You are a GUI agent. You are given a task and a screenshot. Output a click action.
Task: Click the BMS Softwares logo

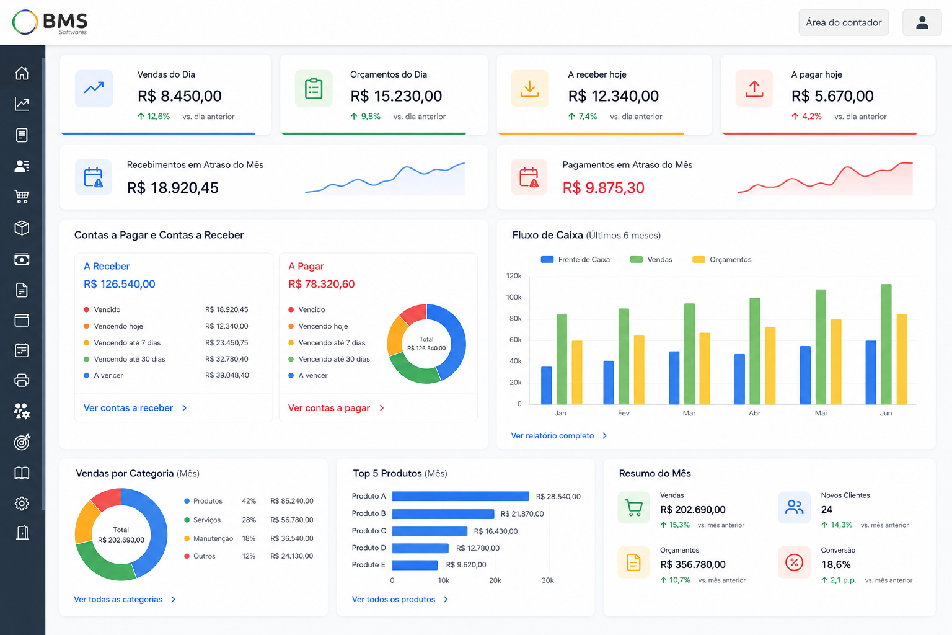point(50,22)
